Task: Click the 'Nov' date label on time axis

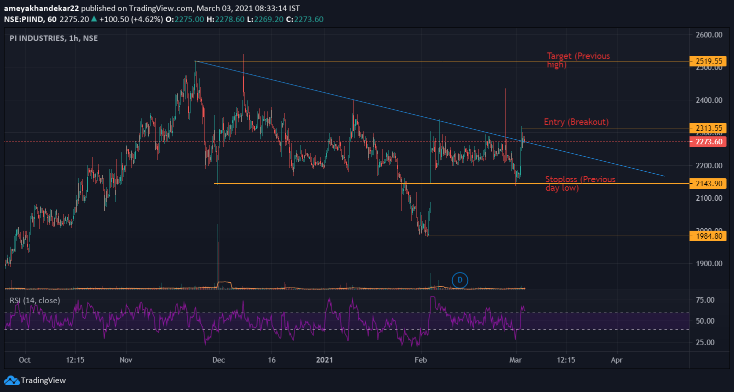Action: click(126, 360)
